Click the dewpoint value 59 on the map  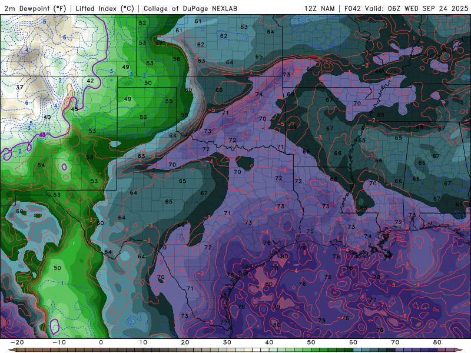[158, 42]
